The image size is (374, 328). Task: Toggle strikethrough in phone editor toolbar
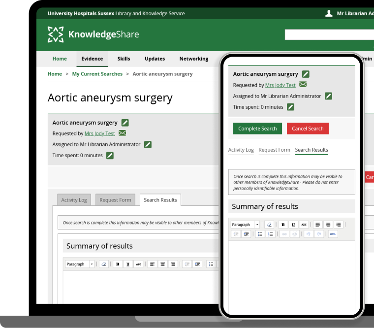click(304, 225)
